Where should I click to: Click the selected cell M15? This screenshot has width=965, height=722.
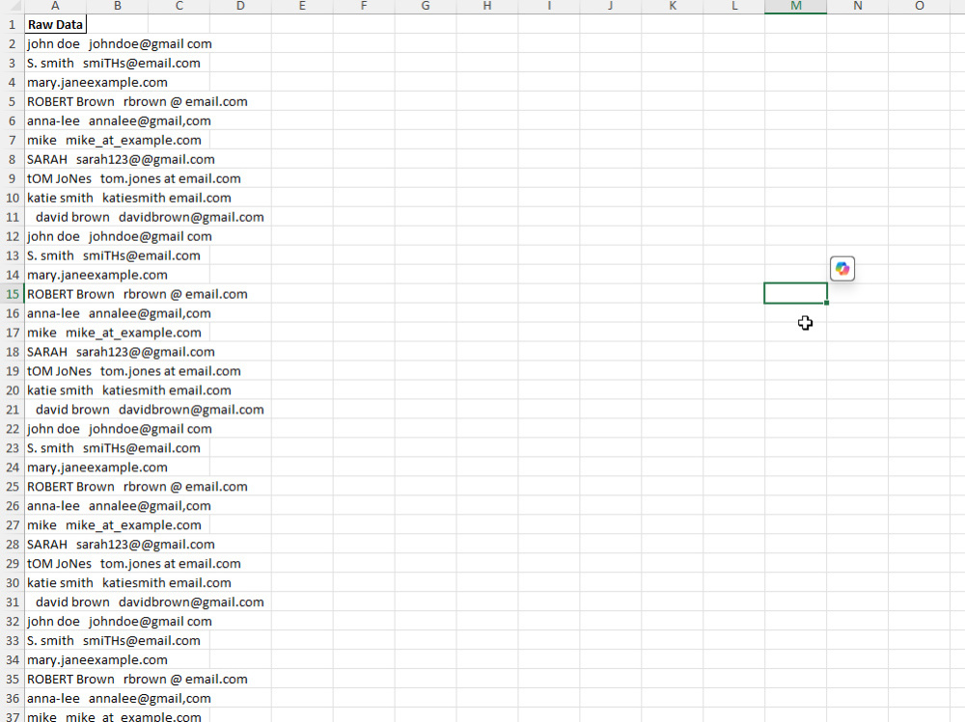click(795, 293)
